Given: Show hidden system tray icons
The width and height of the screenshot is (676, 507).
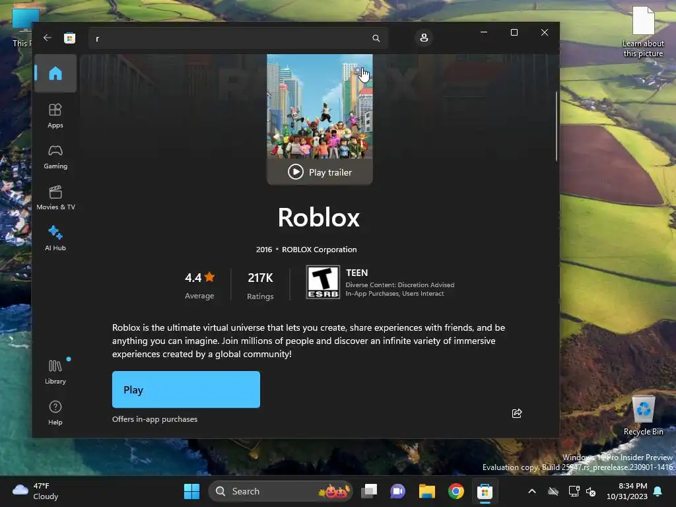Looking at the screenshot, I should pyautogui.click(x=533, y=491).
